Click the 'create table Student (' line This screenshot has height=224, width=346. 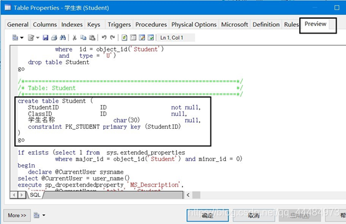55,101
